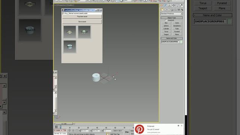Image resolution: width=240 pixels, height=135 pixels.
Task: Toggle the Selection Lock icon
Action: (x=73, y=130)
